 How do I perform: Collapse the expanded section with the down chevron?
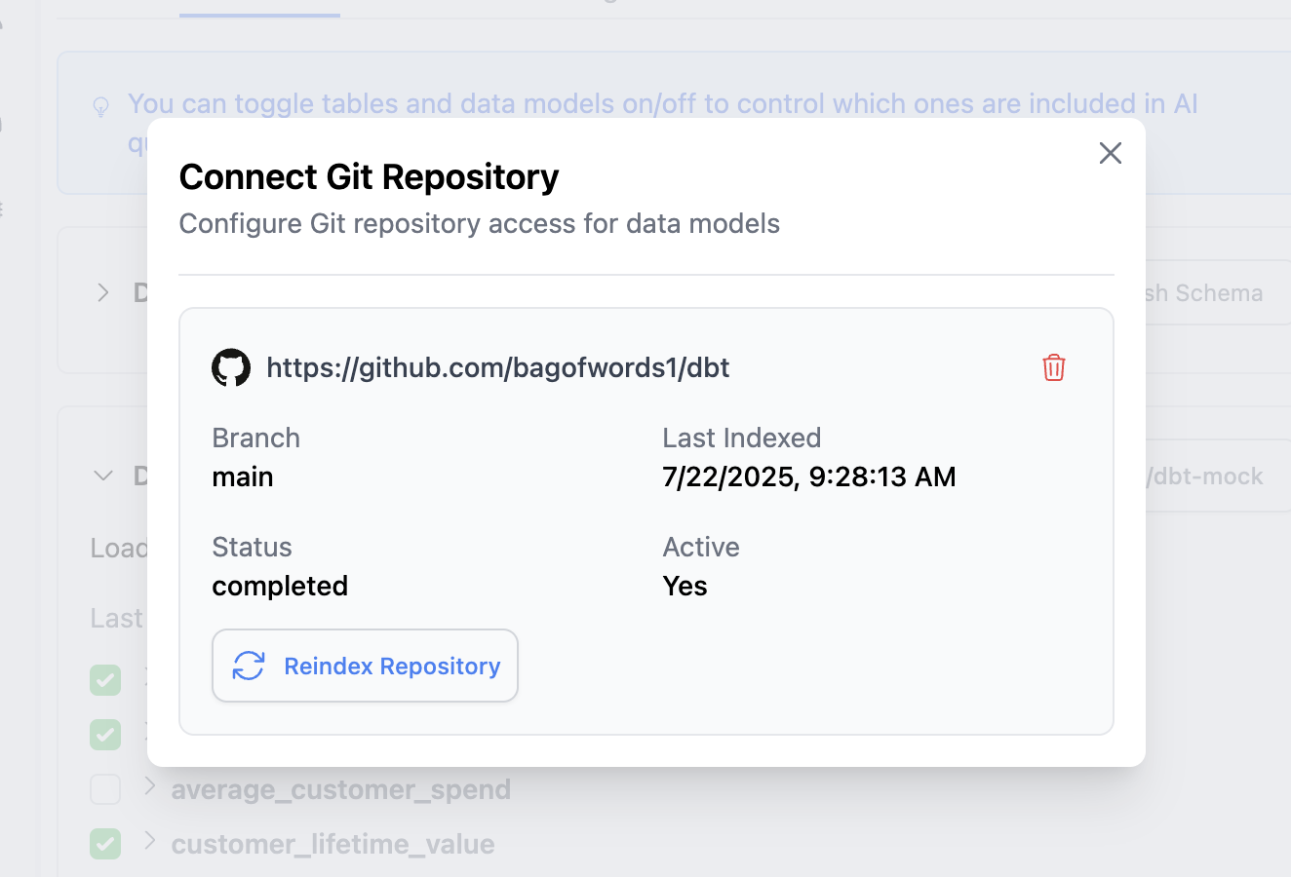103,476
